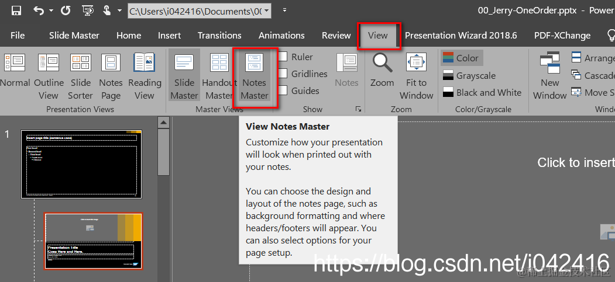Open the Zoom dialog
Screen dimensions: 615x282
click(x=383, y=71)
